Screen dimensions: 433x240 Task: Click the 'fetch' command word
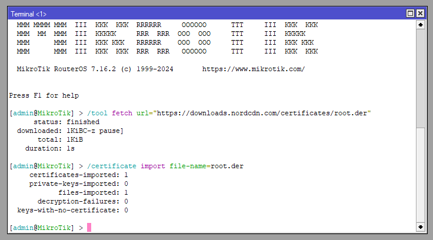coord(122,113)
